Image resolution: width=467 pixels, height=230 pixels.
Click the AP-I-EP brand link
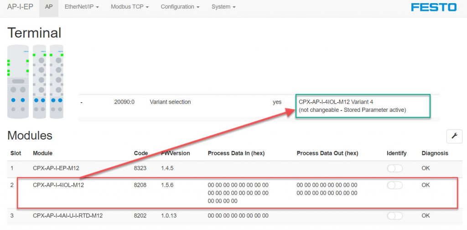[20, 7]
